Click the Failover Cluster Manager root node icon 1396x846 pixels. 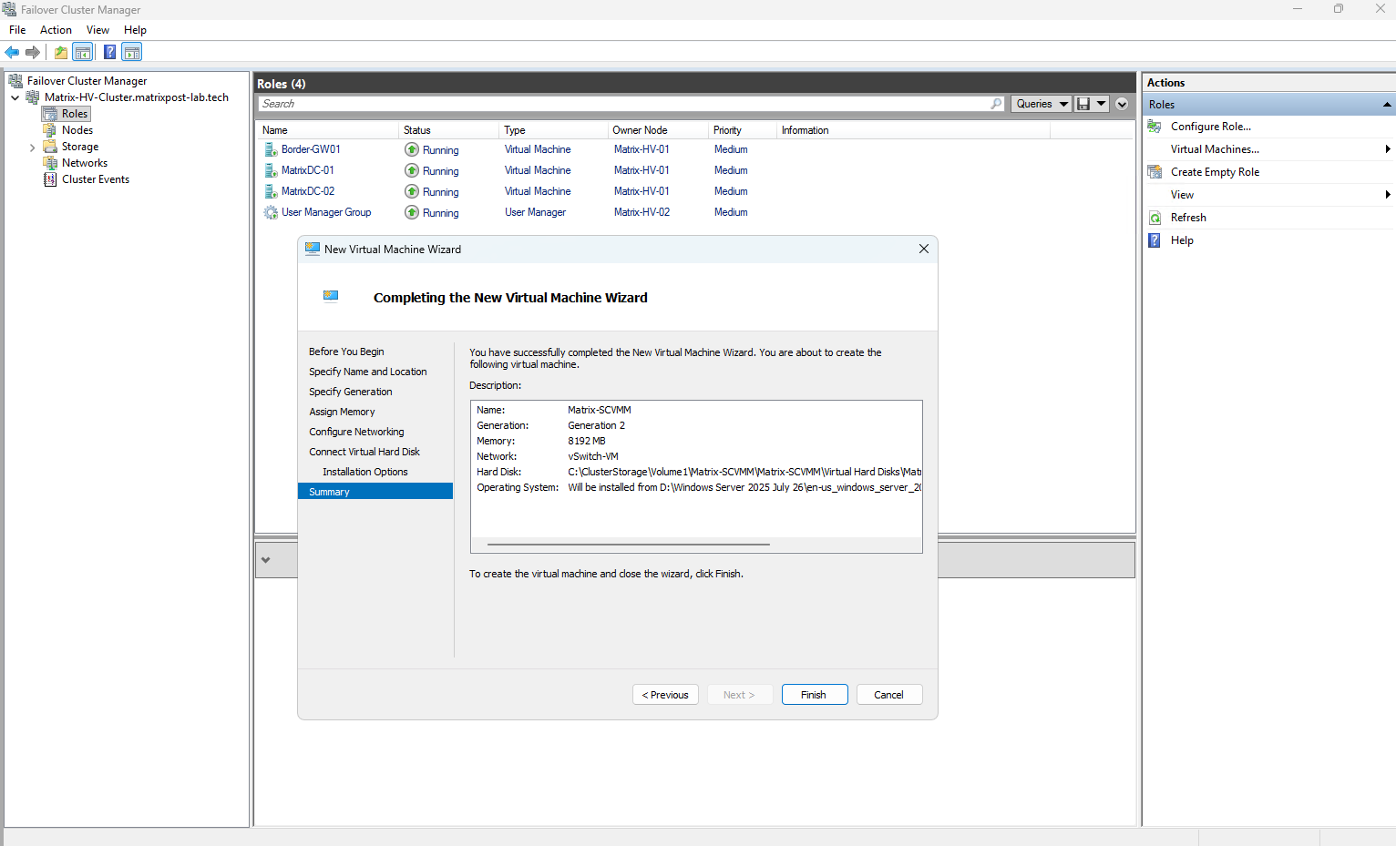15,81
